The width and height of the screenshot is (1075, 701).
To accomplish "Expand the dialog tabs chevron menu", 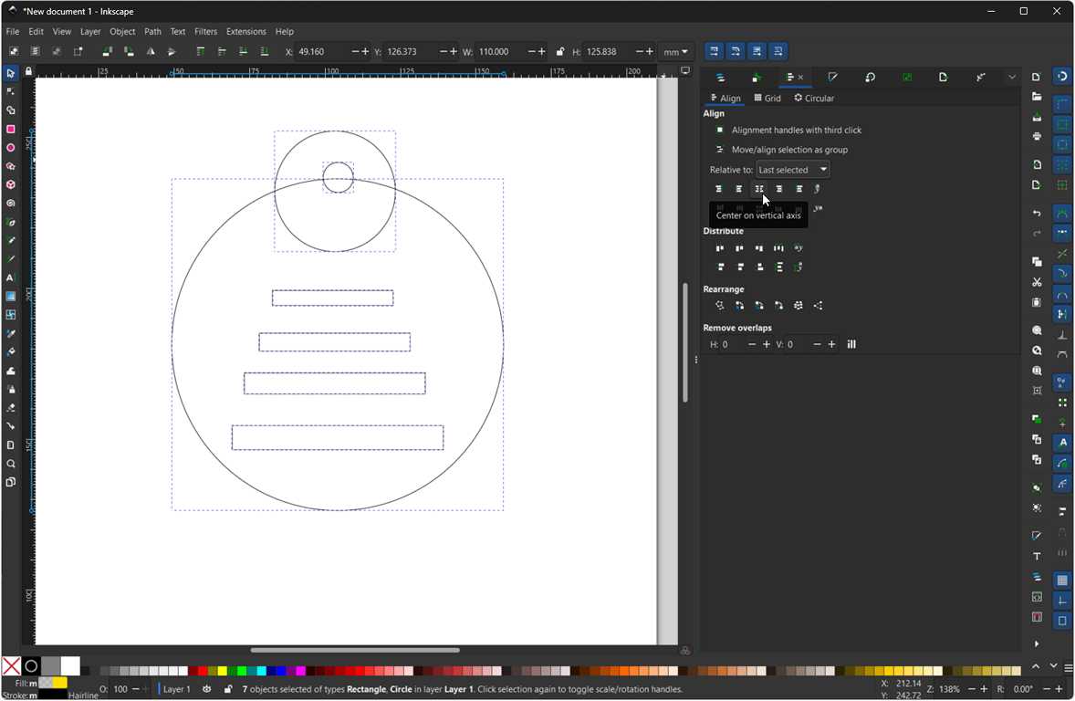I will (1012, 78).
